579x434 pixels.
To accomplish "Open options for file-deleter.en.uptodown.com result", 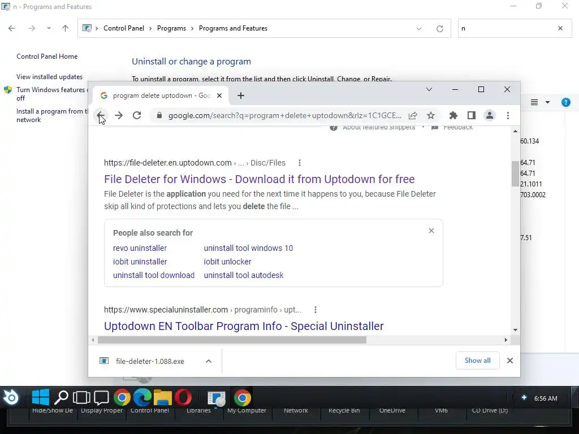I will click(300, 163).
